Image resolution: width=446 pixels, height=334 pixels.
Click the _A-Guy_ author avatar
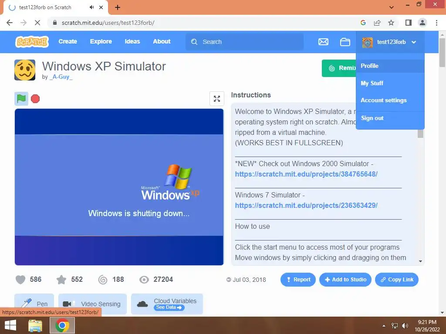(x=25, y=70)
